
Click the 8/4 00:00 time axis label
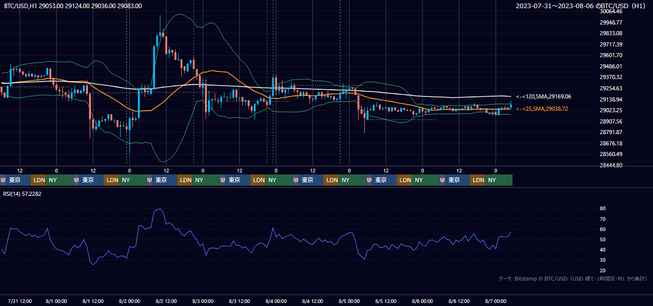click(276, 301)
